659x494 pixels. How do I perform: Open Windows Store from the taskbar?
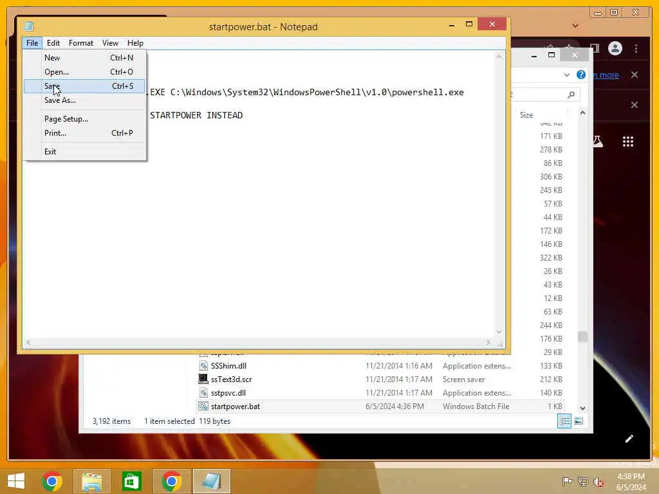click(131, 481)
